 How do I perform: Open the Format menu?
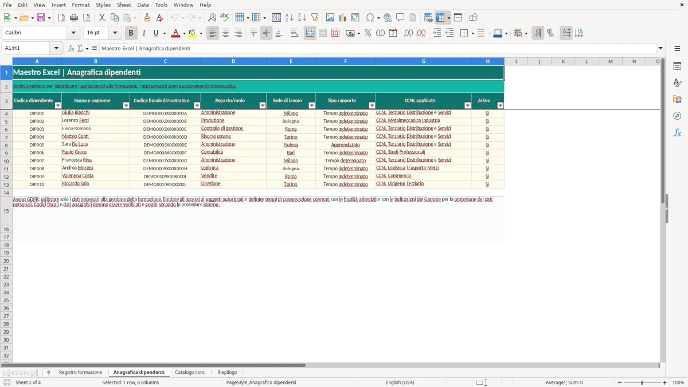(x=80, y=5)
